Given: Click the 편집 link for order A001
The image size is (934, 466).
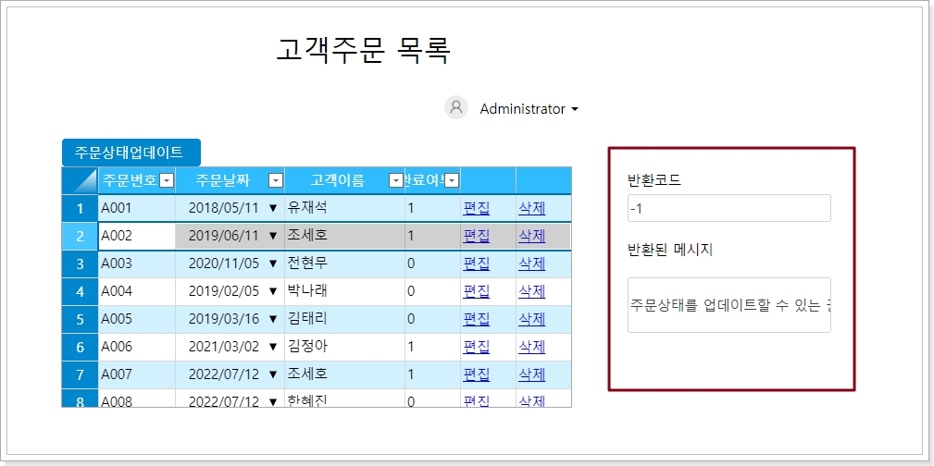Looking at the screenshot, I should pyautogui.click(x=476, y=208).
